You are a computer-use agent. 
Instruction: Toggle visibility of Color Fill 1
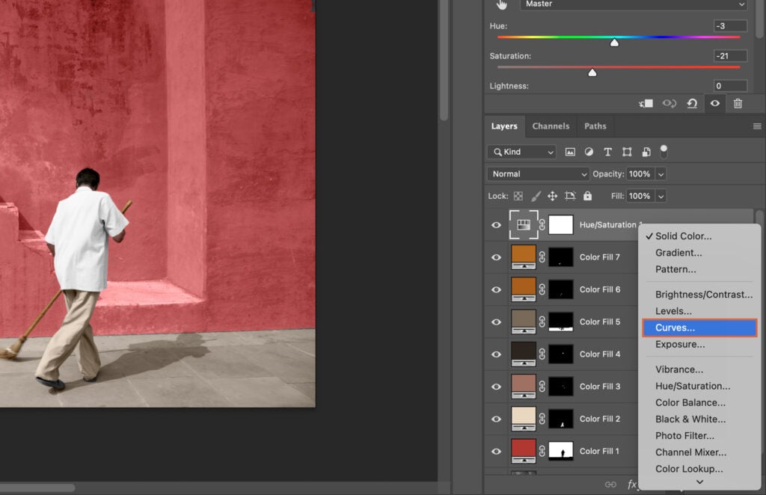pyautogui.click(x=495, y=451)
